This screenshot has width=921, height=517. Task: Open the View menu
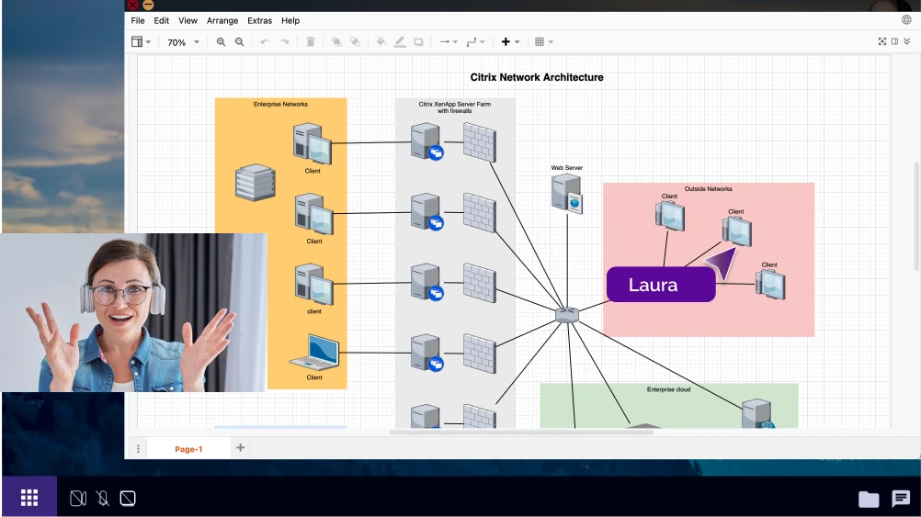(x=188, y=20)
